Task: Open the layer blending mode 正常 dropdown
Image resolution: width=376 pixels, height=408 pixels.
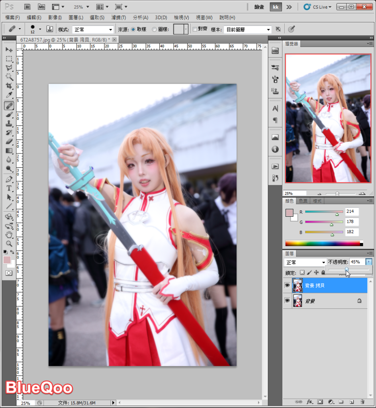Action: [x=305, y=262]
